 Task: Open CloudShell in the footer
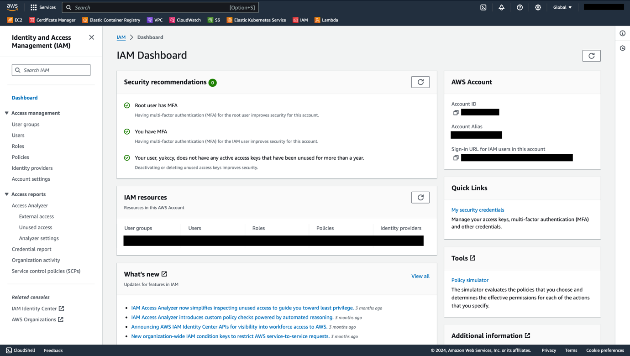20,351
